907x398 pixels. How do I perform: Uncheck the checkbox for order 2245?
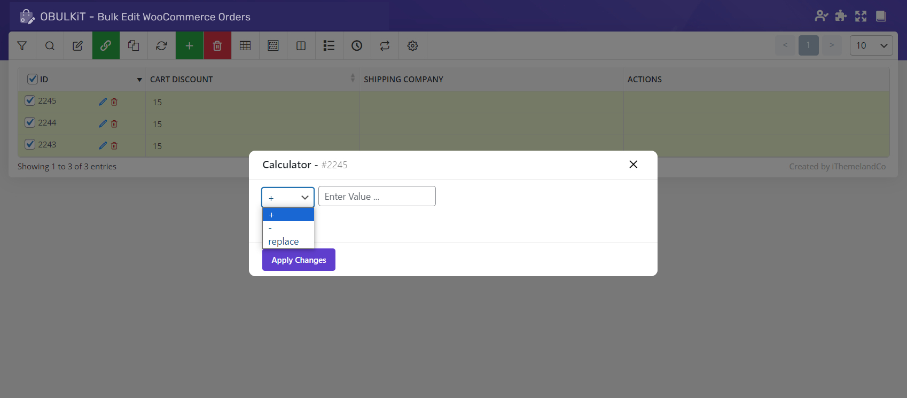tap(30, 100)
